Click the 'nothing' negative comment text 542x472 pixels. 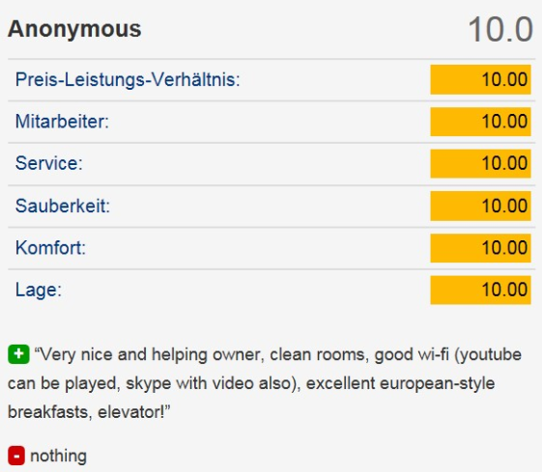[58, 456]
